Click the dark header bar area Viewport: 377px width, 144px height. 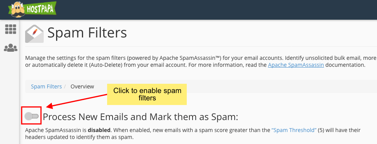click(x=217, y=10)
